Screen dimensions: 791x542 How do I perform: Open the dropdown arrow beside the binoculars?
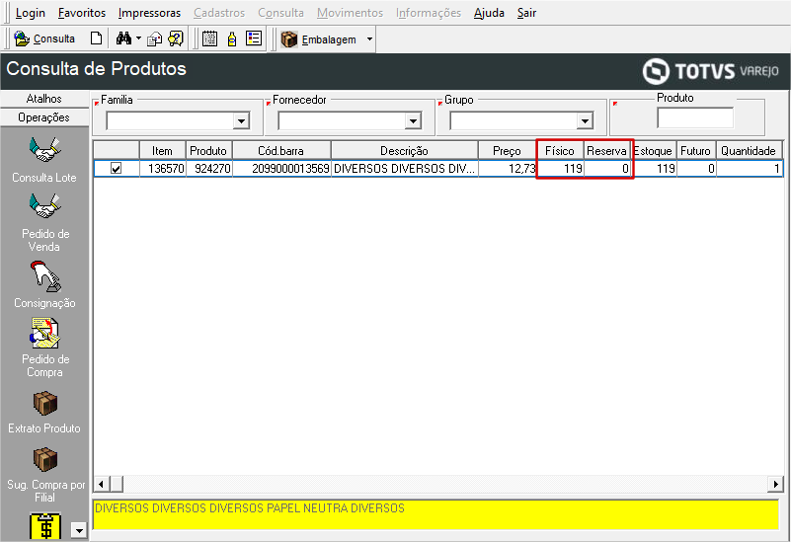coord(138,39)
